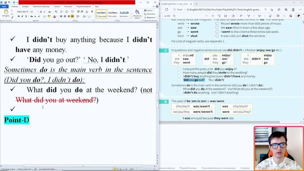The width and height of the screenshot is (304, 171).
Task: Open the Файл tab in Word
Action: tap(4, 6)
